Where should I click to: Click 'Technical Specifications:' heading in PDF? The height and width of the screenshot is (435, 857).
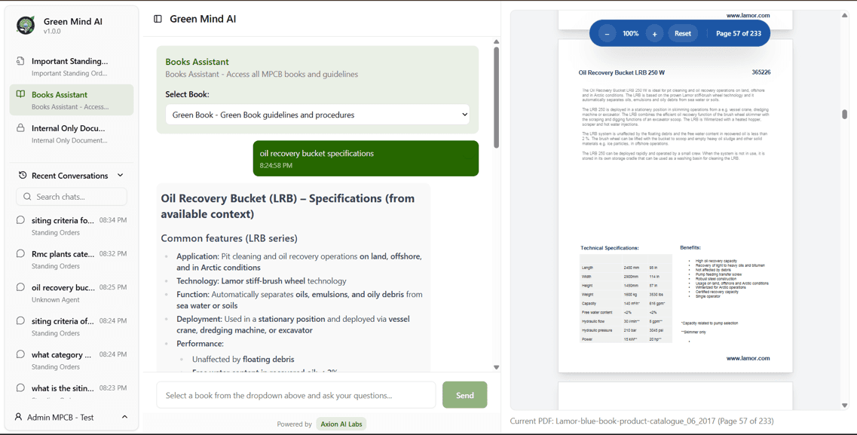[x=610, y=248]
